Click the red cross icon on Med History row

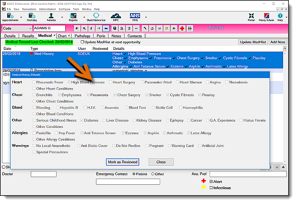coord(32,54)
